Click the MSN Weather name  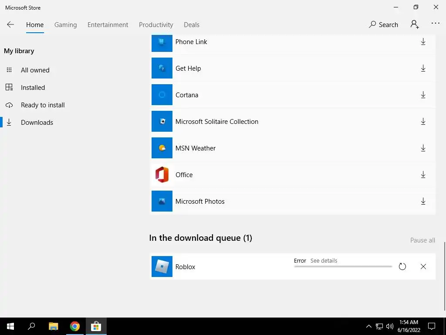(x=196, y=148)
